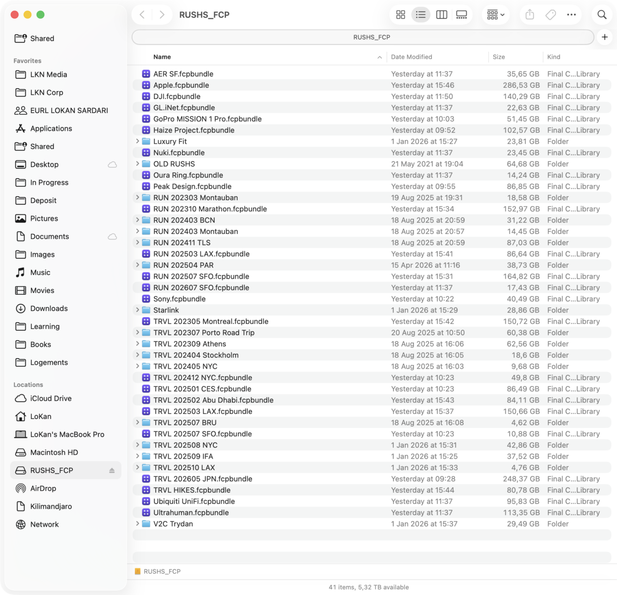617x595 pixels.
Task: Select the RUSHS_FCP tab
Action: [x=363, y=37]
